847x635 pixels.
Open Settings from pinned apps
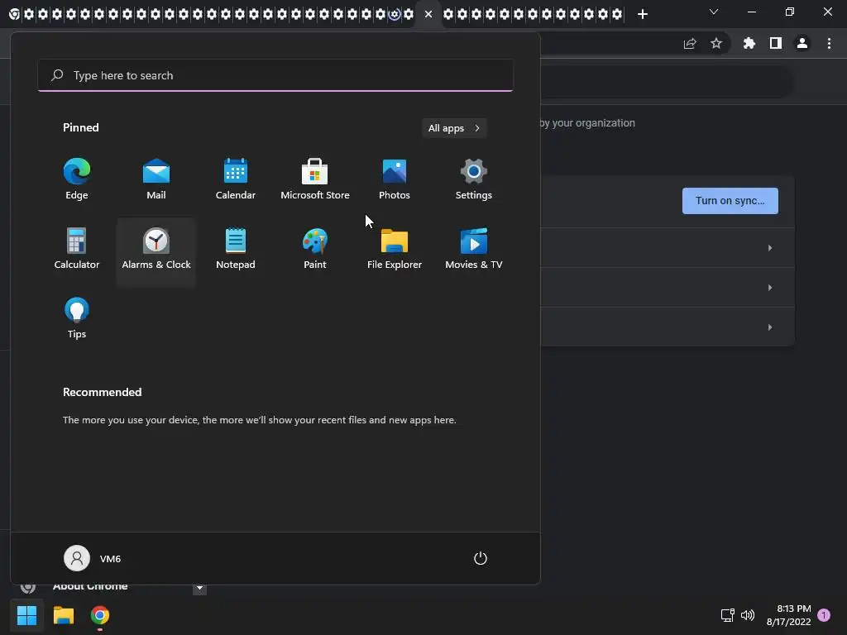click(x=474, y=179)
